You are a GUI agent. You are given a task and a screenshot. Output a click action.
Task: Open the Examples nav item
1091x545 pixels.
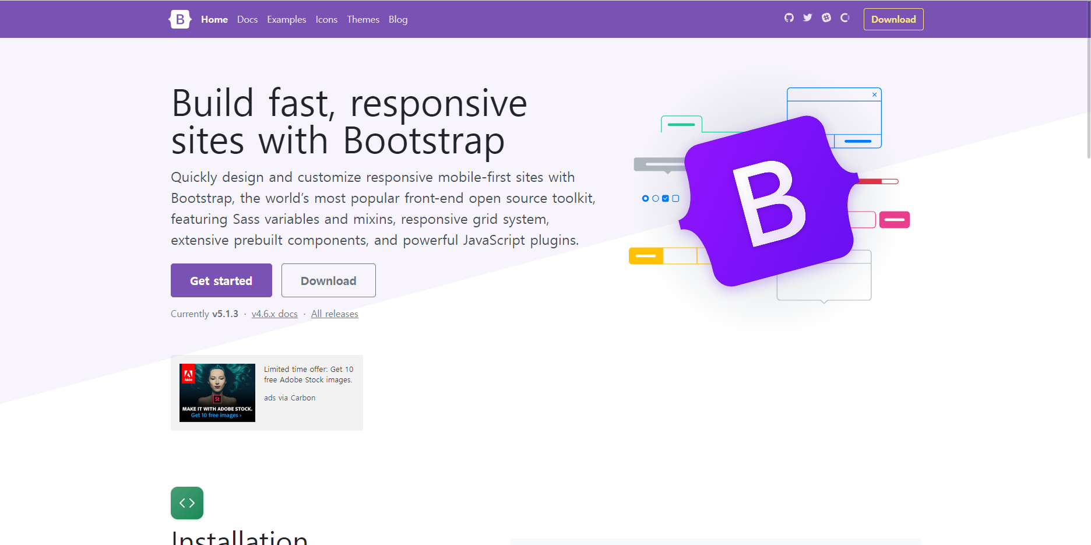286,19
